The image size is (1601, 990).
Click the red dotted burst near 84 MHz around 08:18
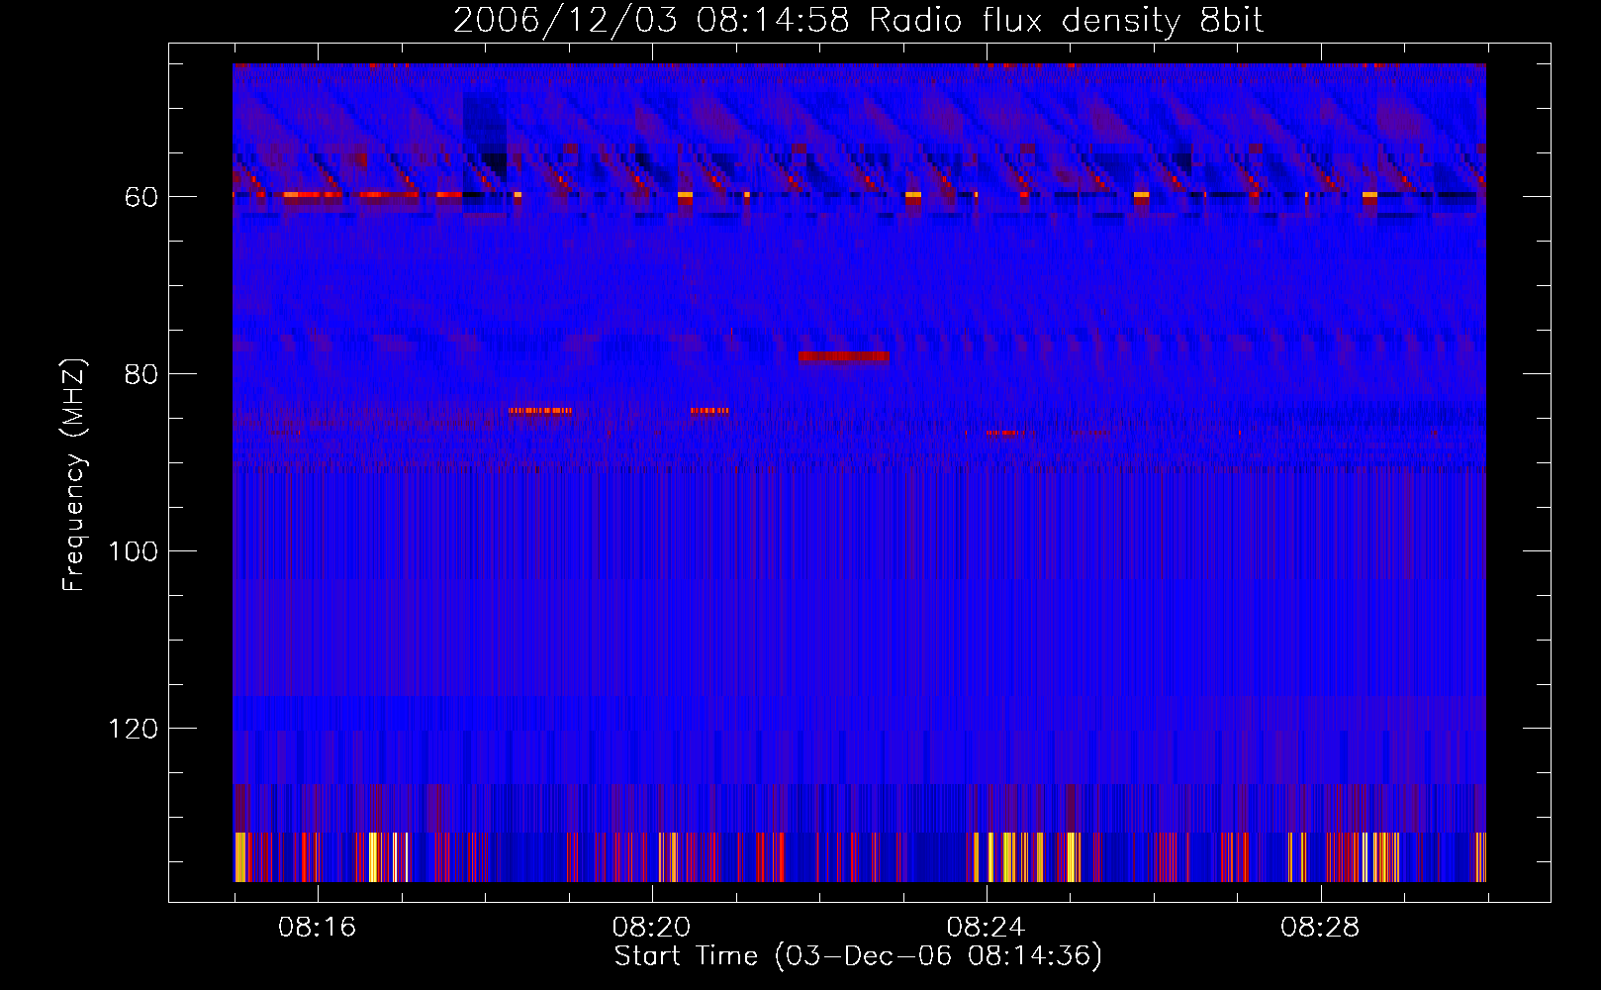[x=539, y=410]
